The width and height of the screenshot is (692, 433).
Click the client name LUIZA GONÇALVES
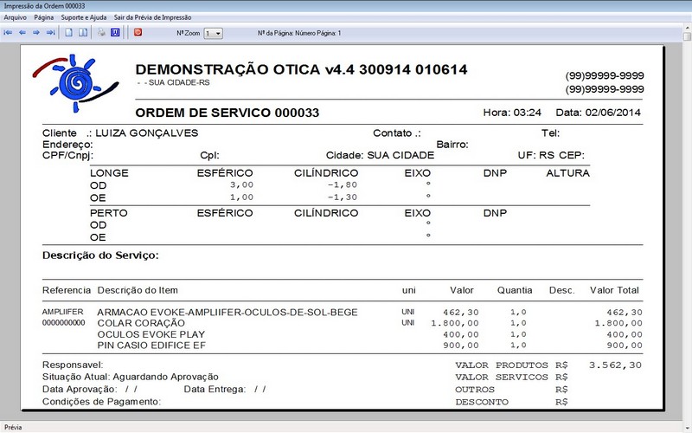click(x=147, y=133)
